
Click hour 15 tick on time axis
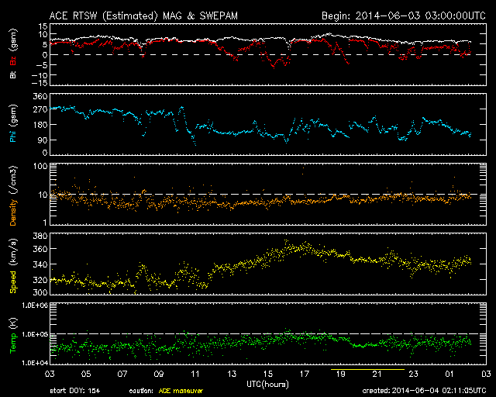(267, 374)
